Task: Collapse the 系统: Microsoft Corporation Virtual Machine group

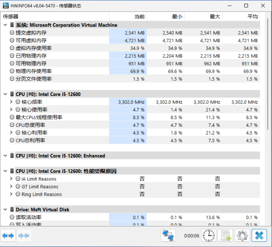Action: (x=5, y=25)
